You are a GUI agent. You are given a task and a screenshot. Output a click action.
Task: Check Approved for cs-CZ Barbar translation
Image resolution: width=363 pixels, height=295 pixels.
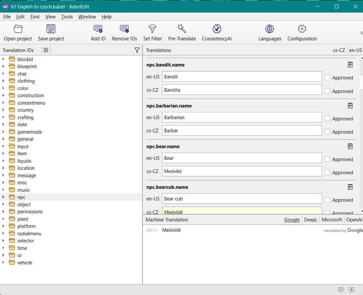(328, 132)
